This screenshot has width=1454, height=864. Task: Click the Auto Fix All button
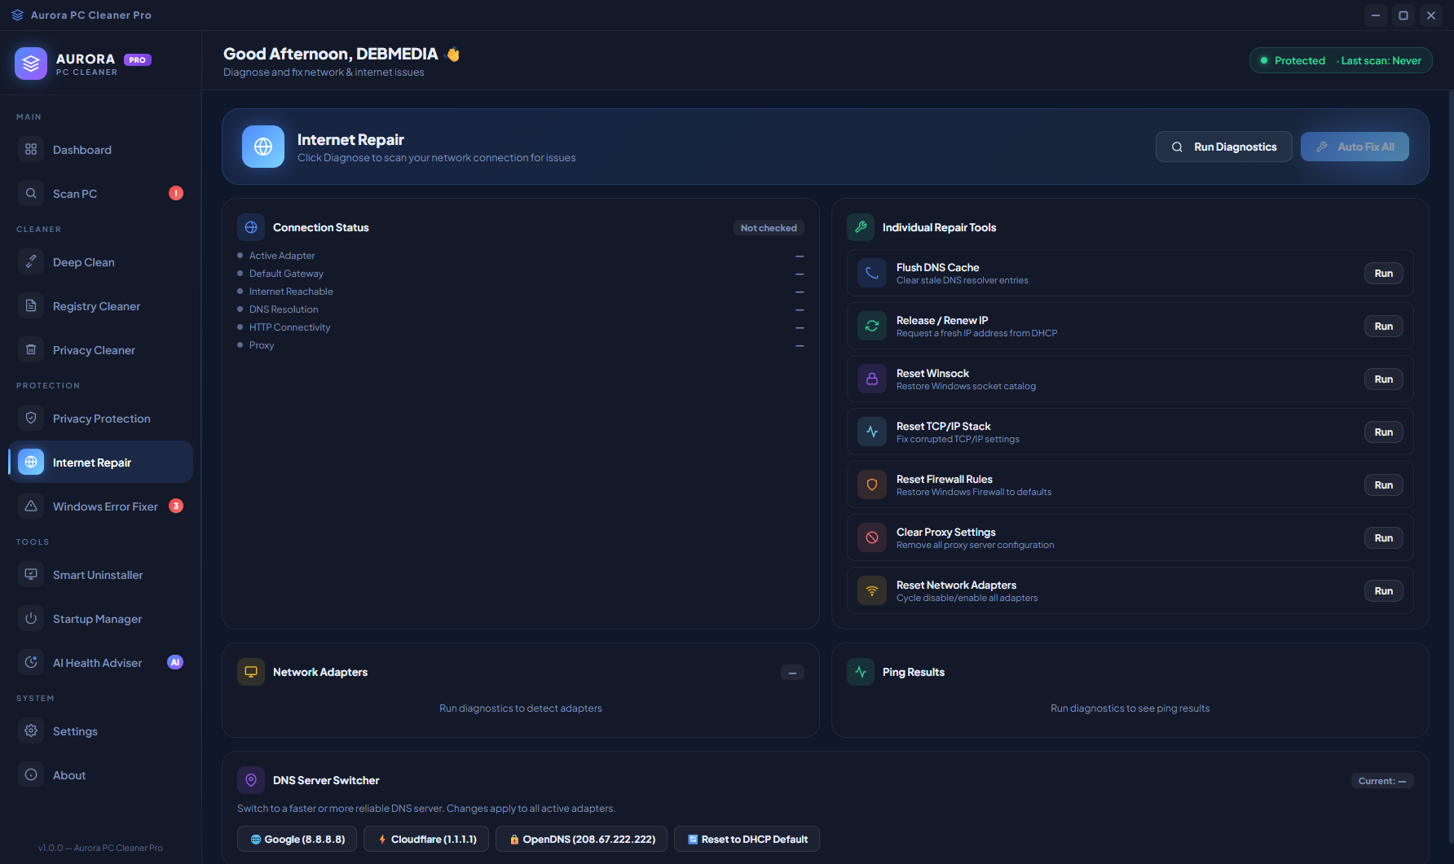[1355, 147]
